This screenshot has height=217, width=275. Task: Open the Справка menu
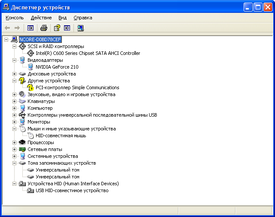pyautogui.click(x=82, y=18)
